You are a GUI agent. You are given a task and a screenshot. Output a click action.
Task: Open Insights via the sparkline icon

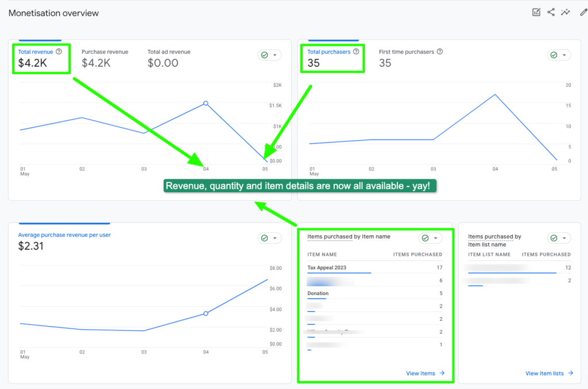(565, 11)
